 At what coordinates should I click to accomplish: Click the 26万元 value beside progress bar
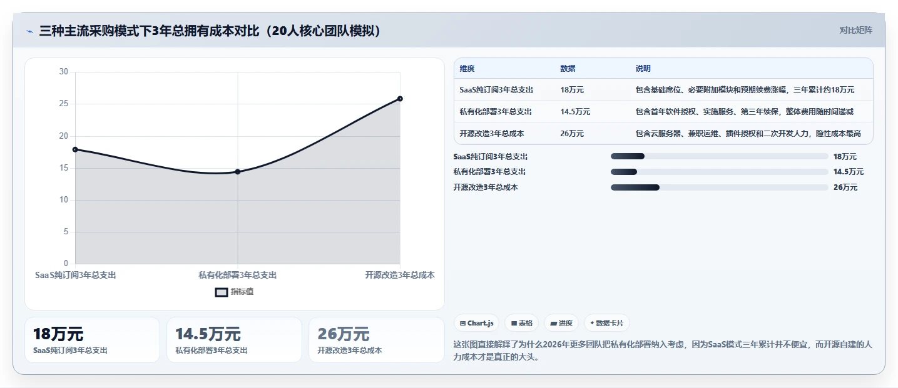click(x=845, y=187)
